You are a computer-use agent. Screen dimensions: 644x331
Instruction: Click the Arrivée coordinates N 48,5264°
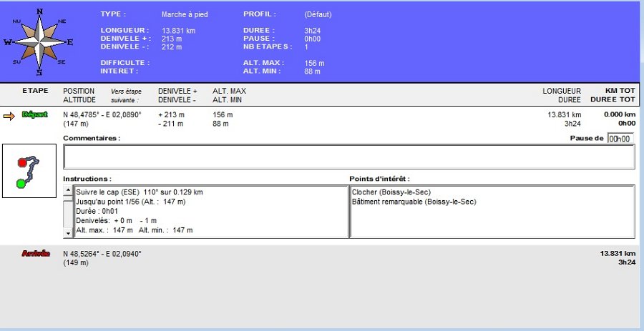coord(102,254)
